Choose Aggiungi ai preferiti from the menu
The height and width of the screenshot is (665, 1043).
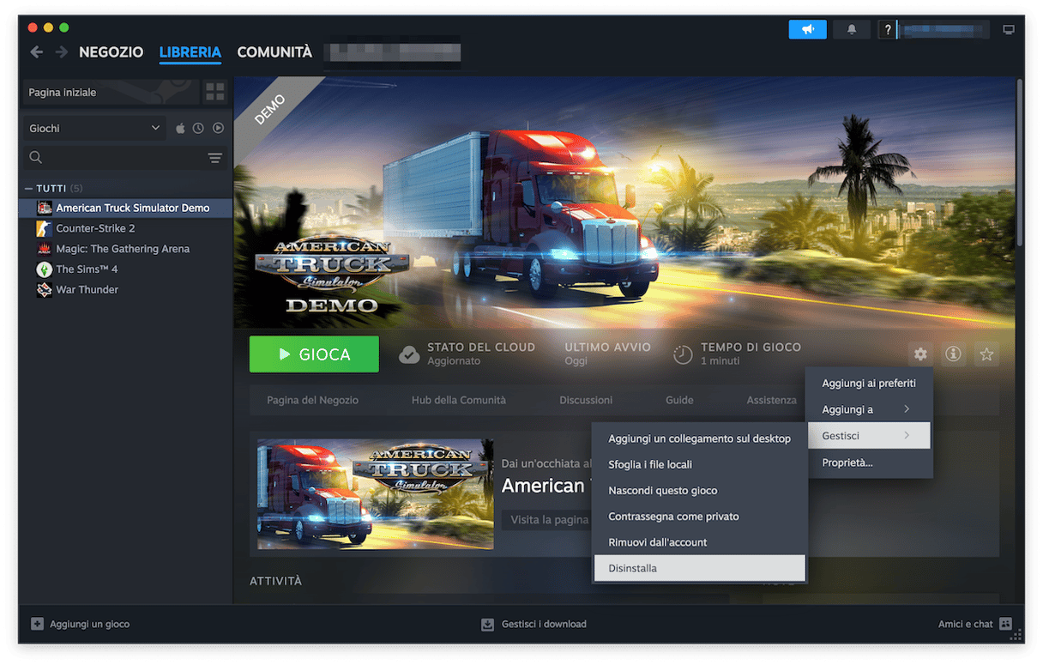869,383
